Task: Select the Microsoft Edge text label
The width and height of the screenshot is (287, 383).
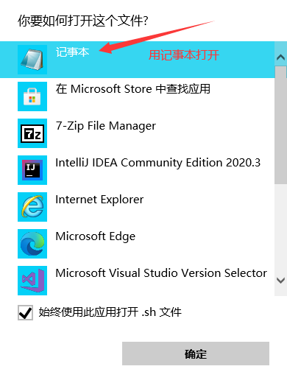Action: click(x=96, y=236)
